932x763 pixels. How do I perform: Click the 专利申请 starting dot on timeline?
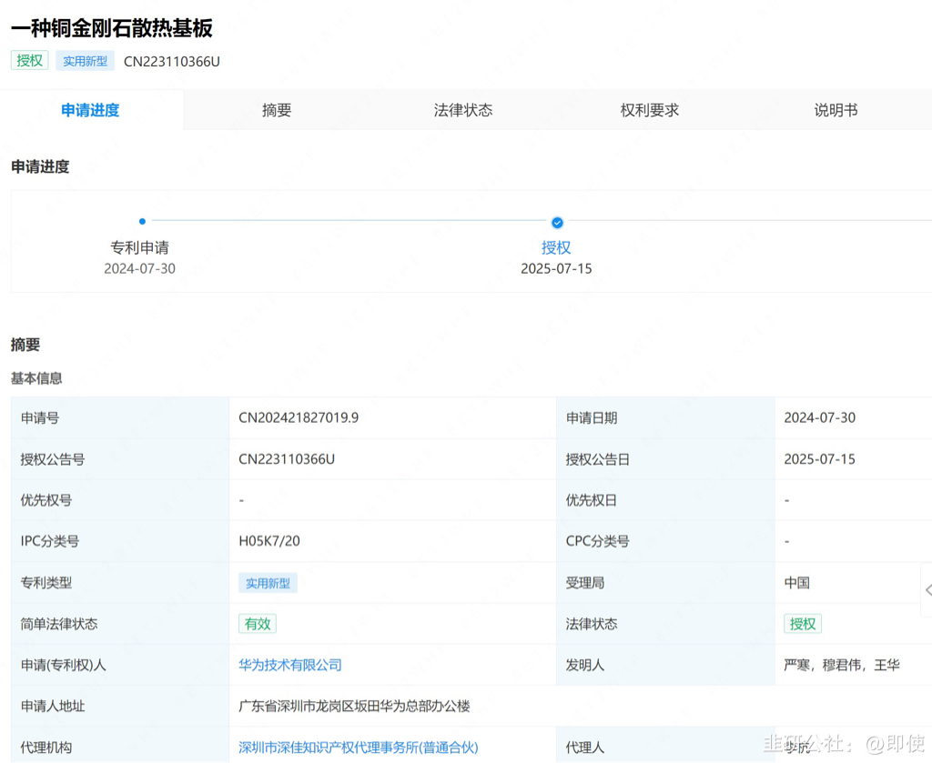pos(142,221)
